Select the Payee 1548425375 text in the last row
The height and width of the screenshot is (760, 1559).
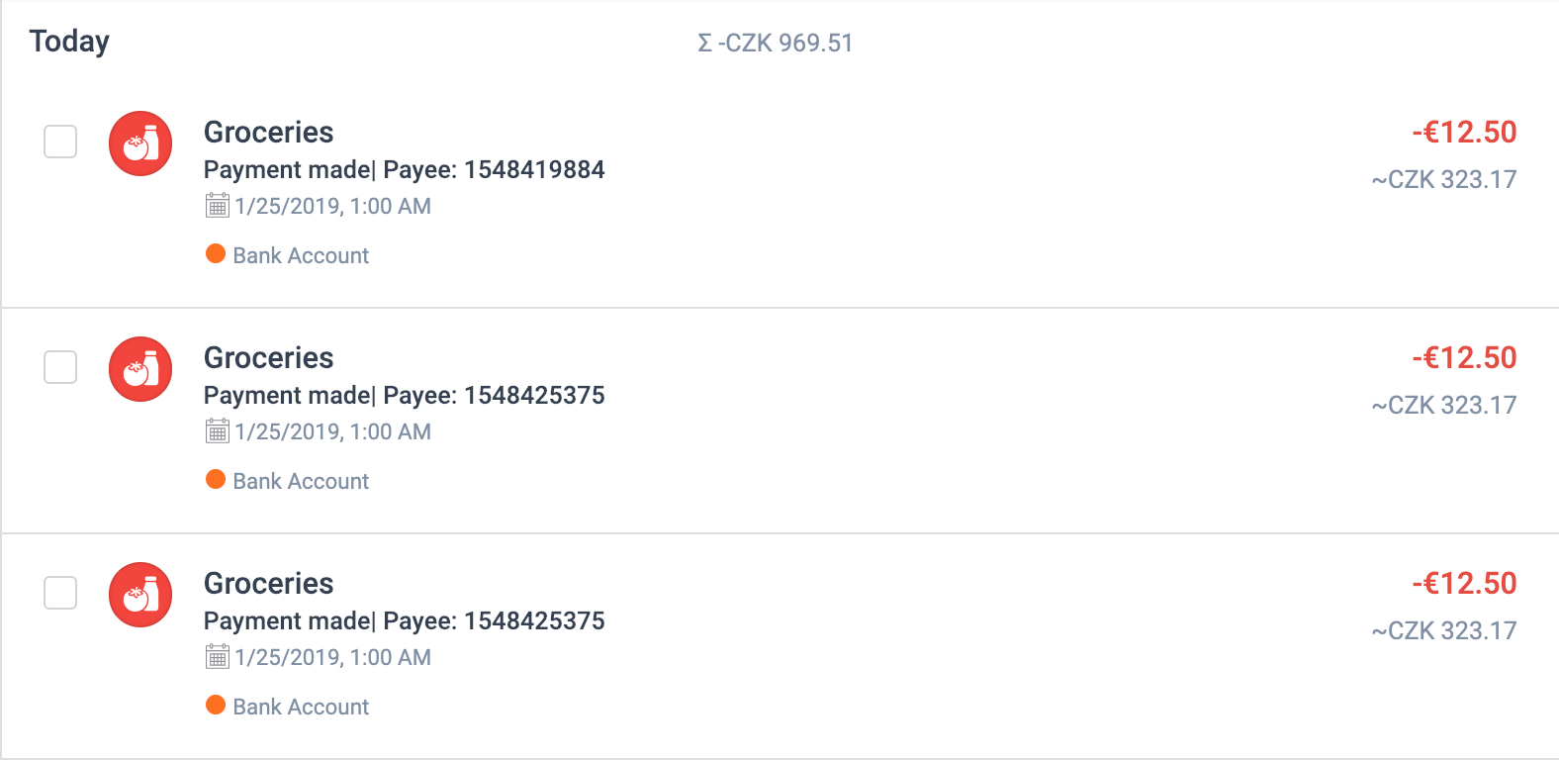494,620
